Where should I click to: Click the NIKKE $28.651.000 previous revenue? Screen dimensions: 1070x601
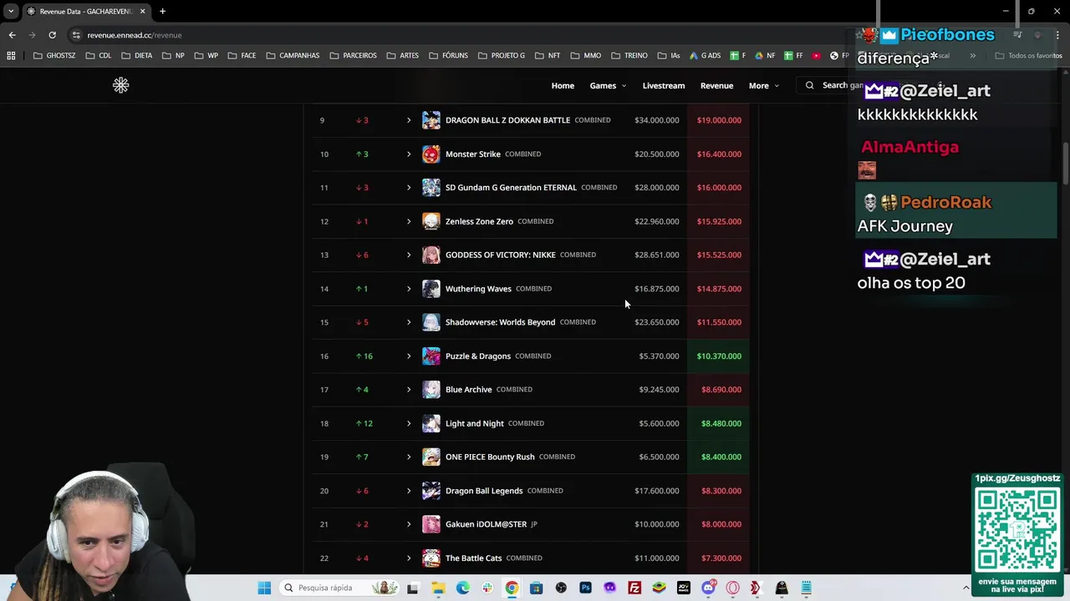[656, 255]
